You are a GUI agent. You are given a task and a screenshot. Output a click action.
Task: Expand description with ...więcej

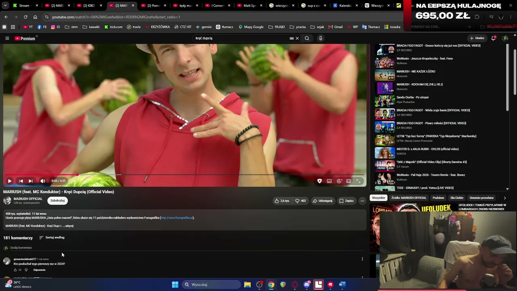(x=68, y=226)
